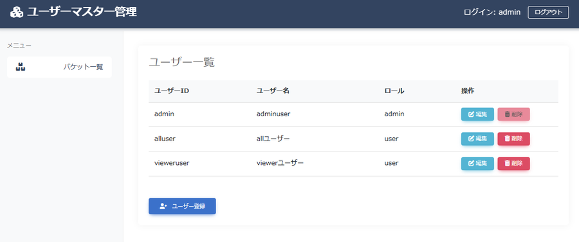This screenshot has height=242, width=579.
Task: Select the allユーザー name cell
Action: point(273,139)
